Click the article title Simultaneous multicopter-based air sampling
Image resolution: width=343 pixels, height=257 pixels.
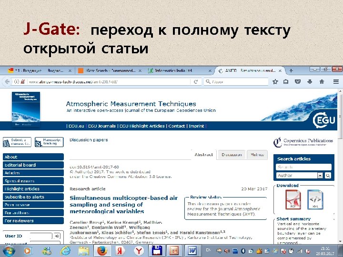(123, 205)
